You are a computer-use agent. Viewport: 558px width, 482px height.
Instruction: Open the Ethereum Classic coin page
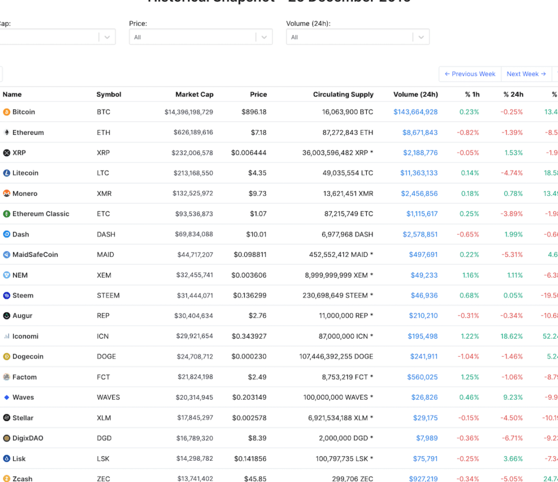[40, 214]
